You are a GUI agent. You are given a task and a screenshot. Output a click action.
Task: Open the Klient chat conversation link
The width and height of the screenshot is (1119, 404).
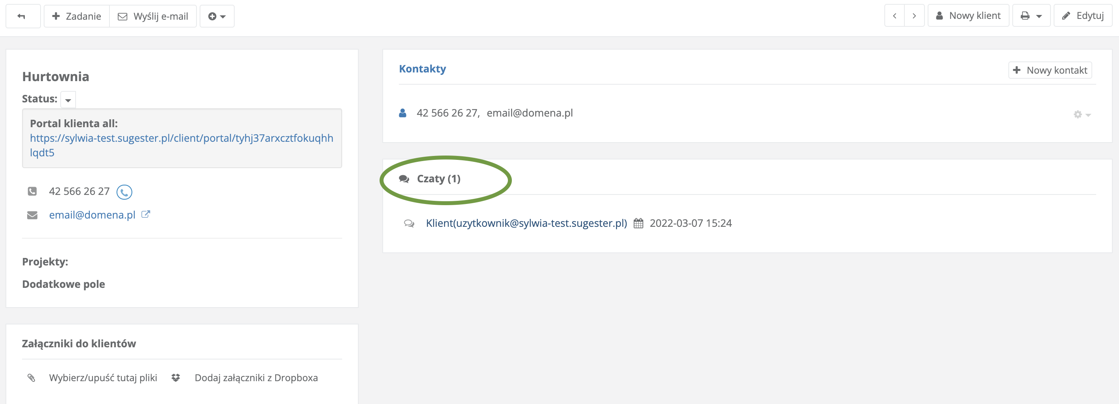pyautogui.click(x=526, y=223)
